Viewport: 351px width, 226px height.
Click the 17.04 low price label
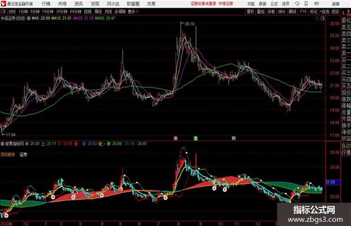[x=11, y=135]
